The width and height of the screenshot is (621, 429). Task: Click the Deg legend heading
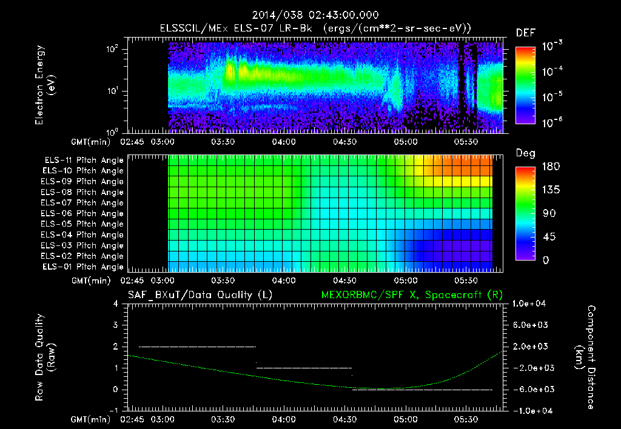(525, 153)
